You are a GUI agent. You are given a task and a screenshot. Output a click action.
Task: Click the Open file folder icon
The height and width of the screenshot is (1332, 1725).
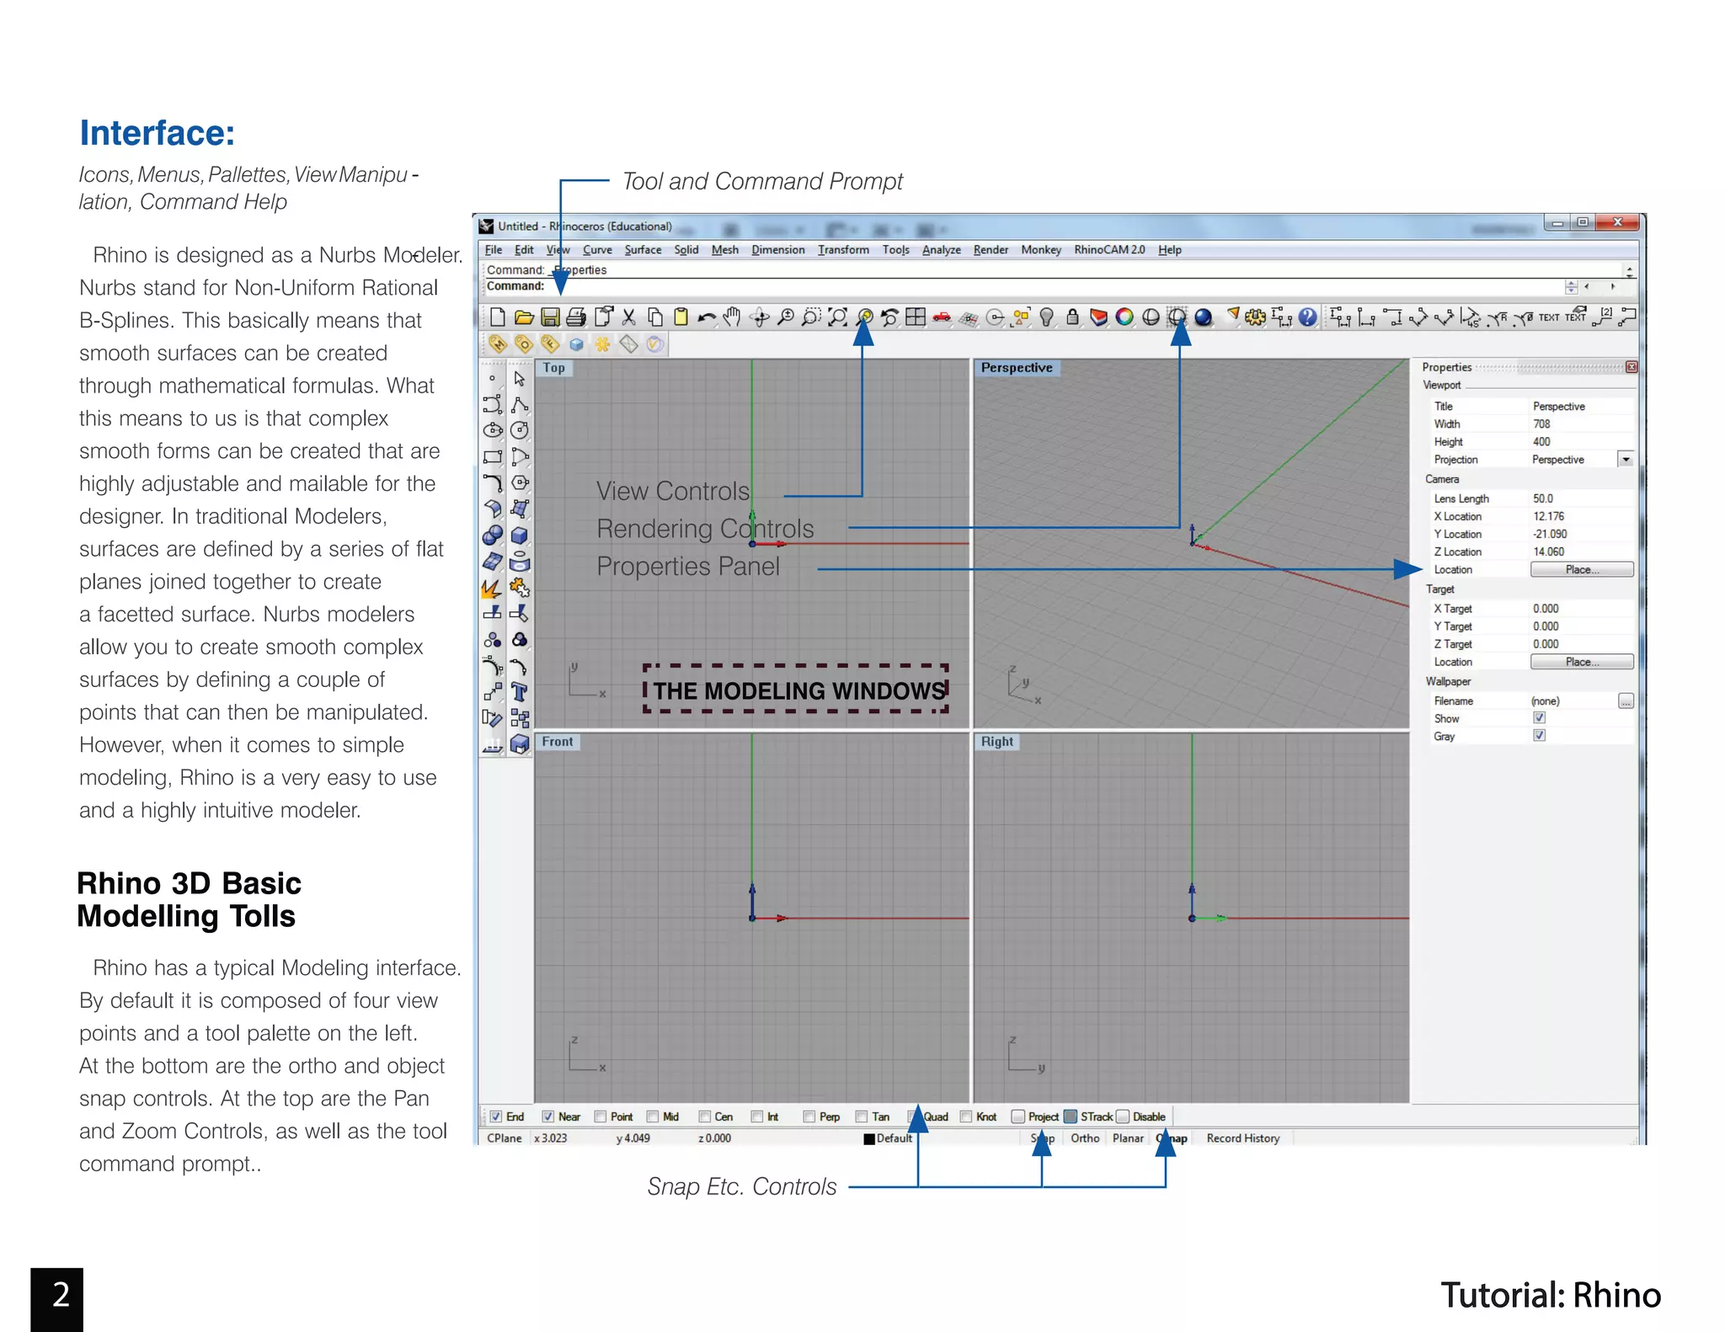[x=524, y=317]
